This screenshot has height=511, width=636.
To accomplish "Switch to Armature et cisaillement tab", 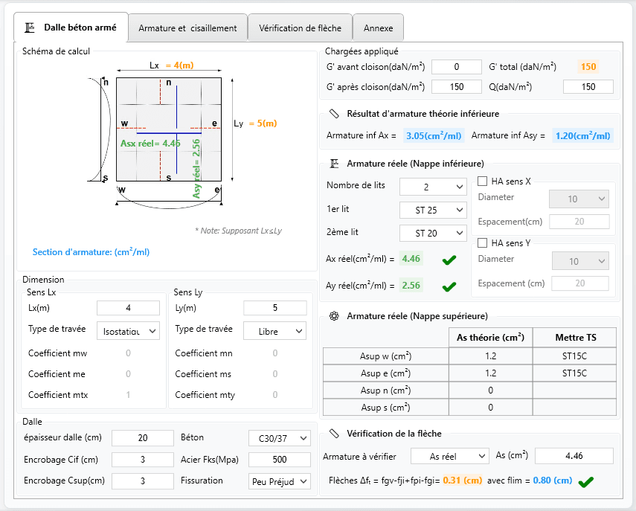I will [187, 28].
